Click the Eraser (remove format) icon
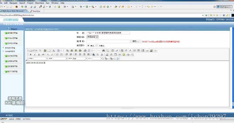Image resolution: width=234 pixels, height=123 pixels. (x=117, y=50)
